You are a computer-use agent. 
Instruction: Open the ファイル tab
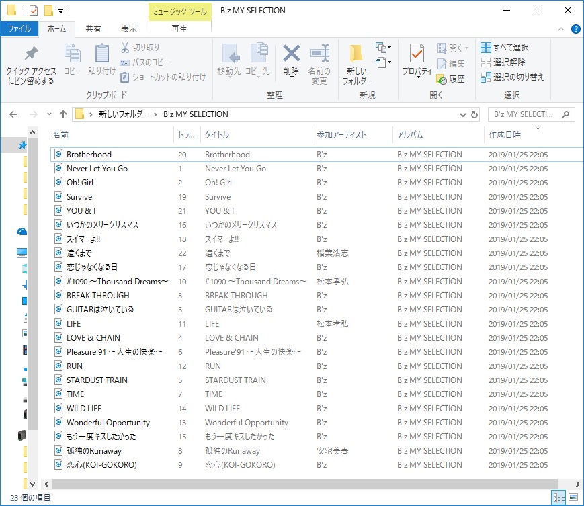[x=19, y=29]
